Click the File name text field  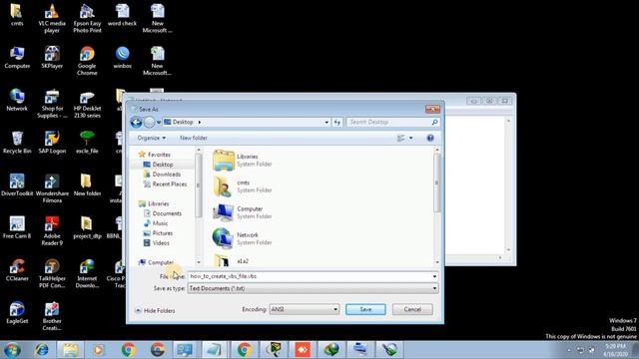point(310,276)
